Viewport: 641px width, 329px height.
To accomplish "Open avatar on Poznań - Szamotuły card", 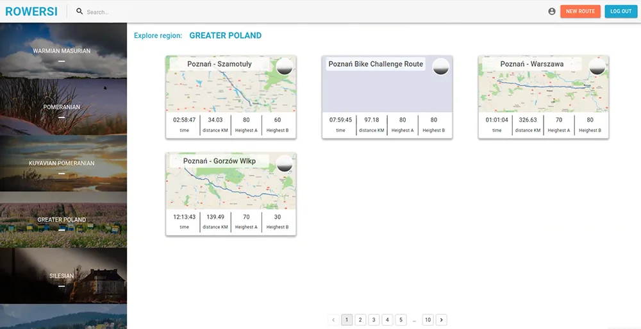I will click(284, 66).
